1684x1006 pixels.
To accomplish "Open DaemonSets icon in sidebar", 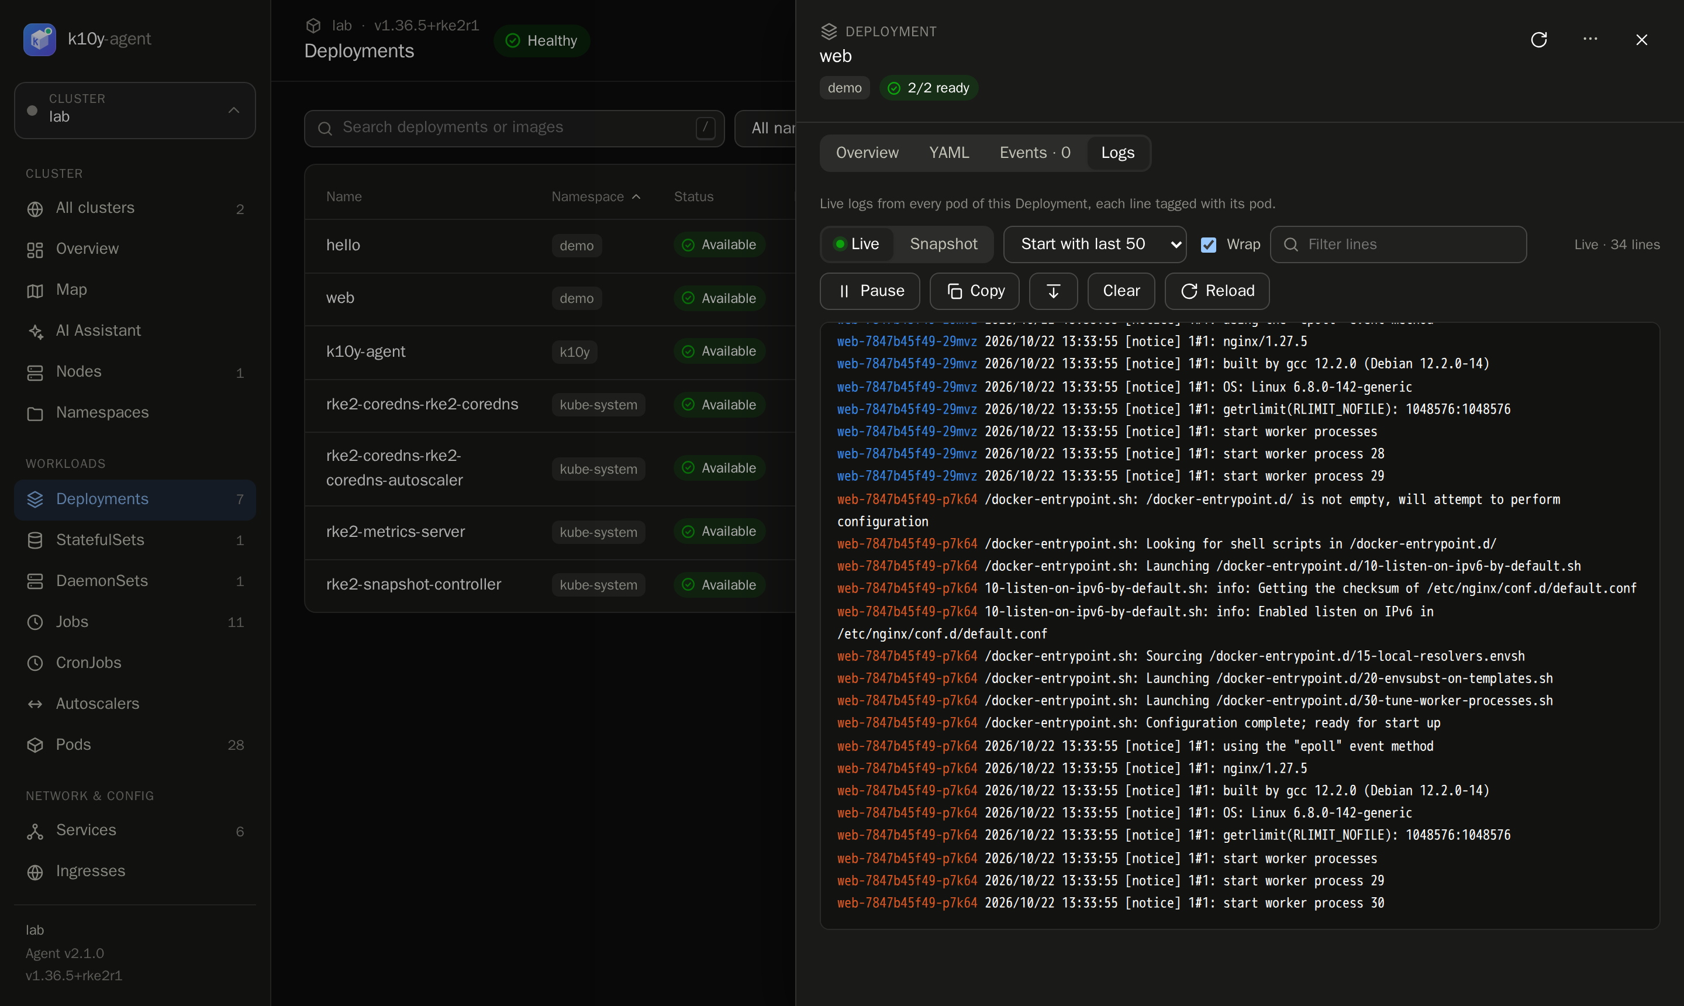I will (x=35, y=581).
